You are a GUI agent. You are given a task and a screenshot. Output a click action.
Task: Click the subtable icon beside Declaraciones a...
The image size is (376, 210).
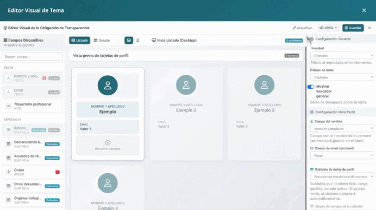(8, 144)
